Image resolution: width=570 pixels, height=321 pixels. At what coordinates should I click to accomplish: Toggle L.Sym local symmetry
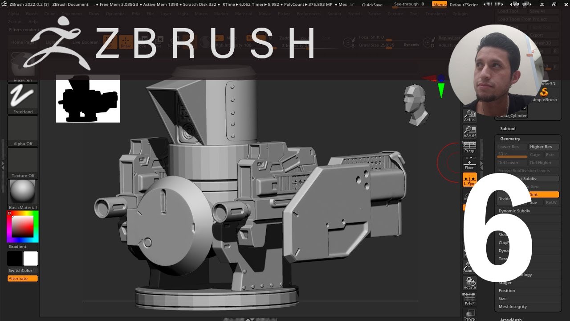470,179
